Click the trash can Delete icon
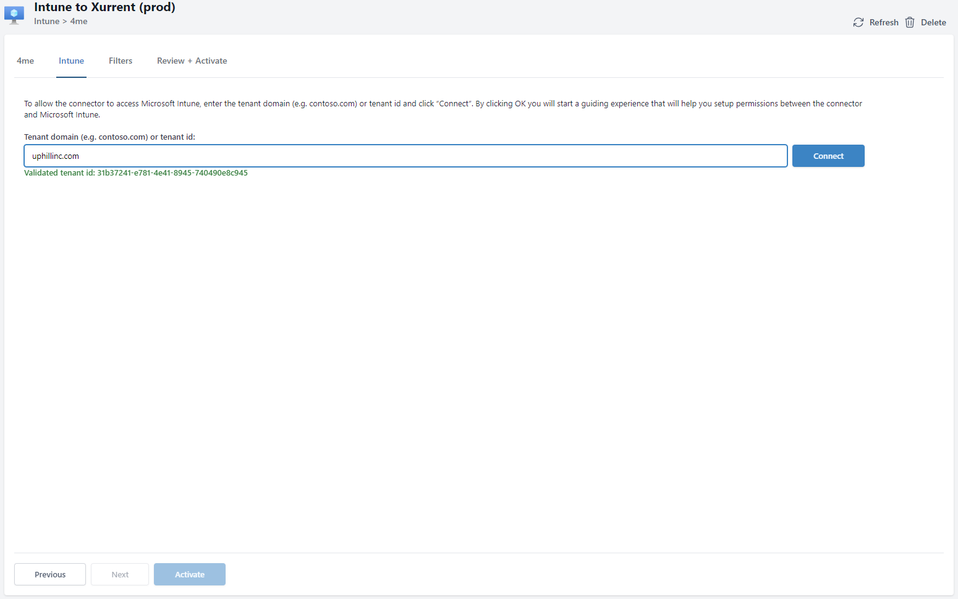 910,22
